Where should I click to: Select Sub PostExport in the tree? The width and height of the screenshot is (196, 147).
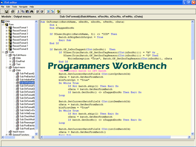[x=27, y=129]
